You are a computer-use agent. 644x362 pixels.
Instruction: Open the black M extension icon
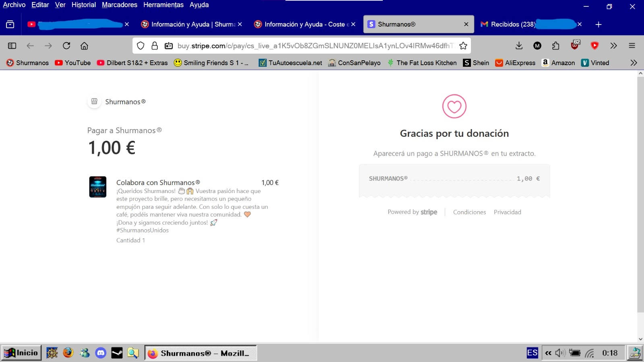click(537, 46)
